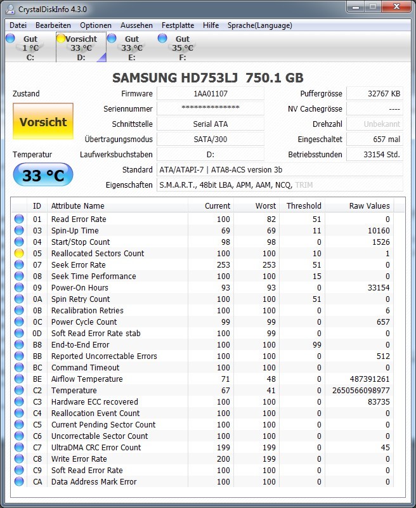Click the status orb of Spin-Up Time
Image resolution: width=416 pixels, height=508 pixels.
(x=19, y=230)
